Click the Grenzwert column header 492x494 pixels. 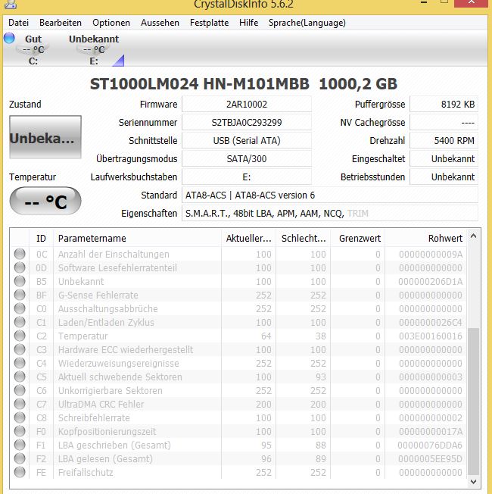click(x=357, y=239)
